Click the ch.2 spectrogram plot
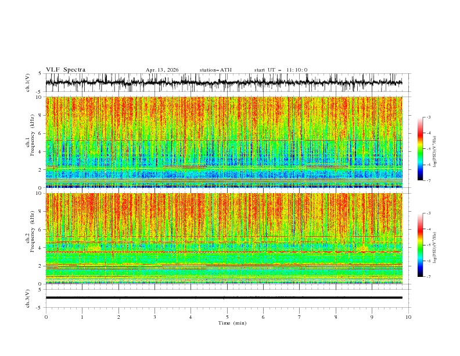This screenshot has width=460, height=356. [x=224, y=238]
